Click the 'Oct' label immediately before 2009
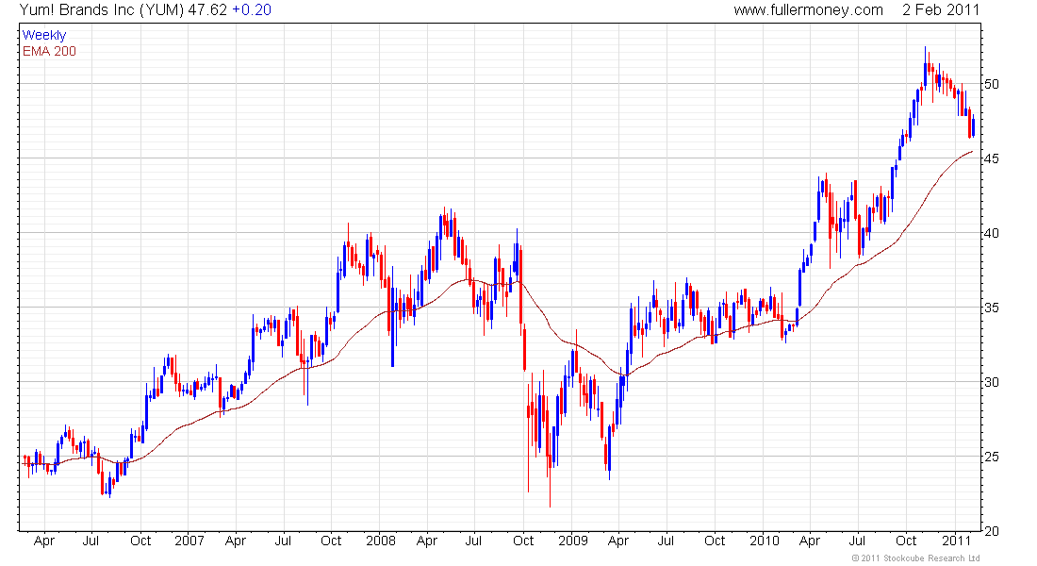Image resolution: width=1037 pixels, height=566 pixels. point(523,541)
